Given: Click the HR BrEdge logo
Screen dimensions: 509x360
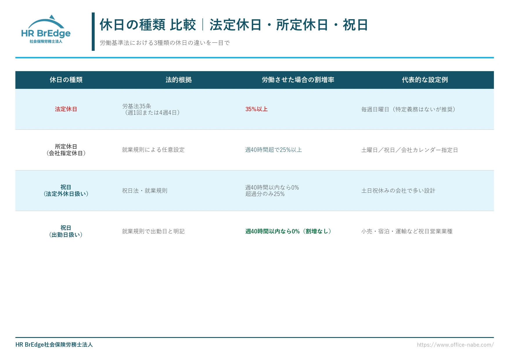Looking at the screenshot, I should (46, 29).
